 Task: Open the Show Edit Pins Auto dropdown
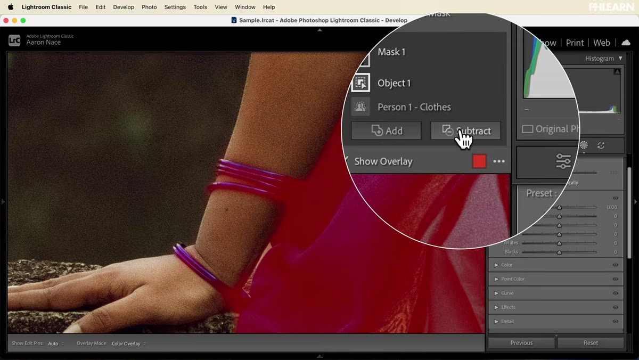pyautogui.click(x=55, y=343)
